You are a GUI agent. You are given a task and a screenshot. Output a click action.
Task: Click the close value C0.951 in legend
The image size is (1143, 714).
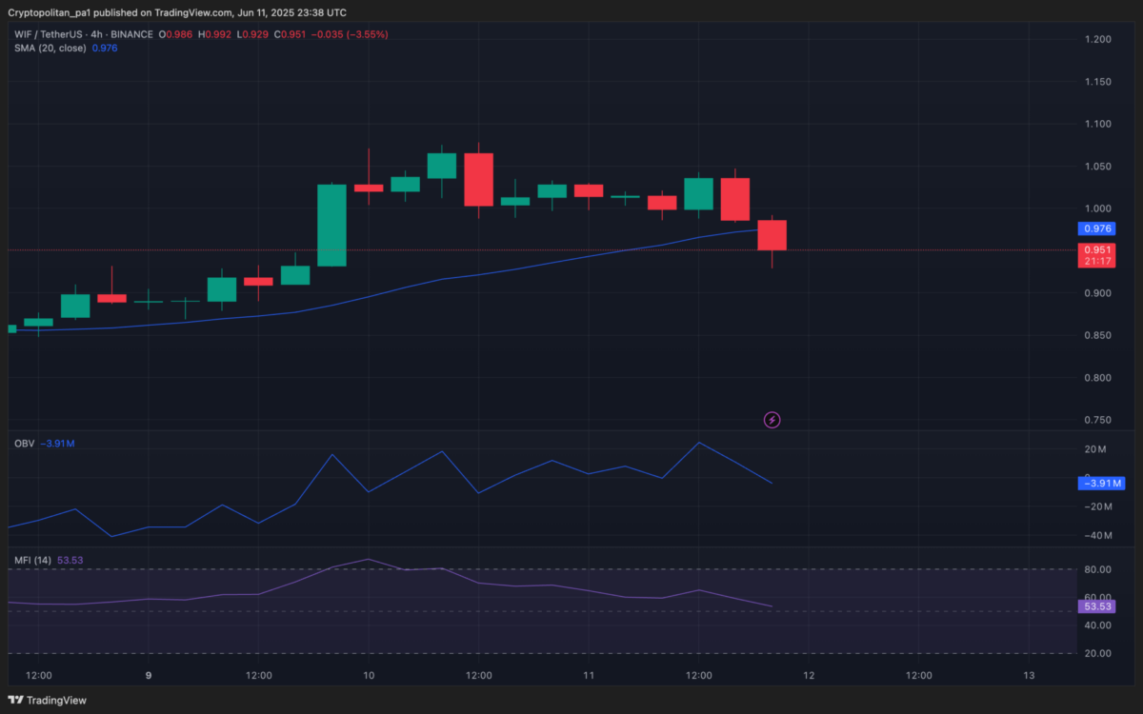coord(291,34)
